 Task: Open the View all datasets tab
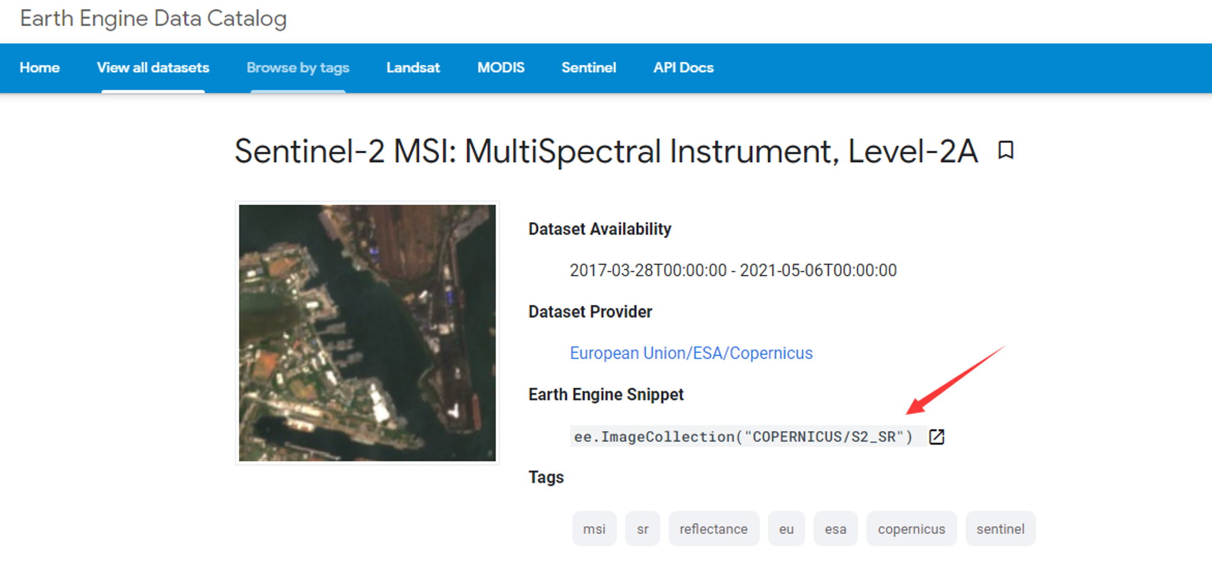tap(153, 68)
